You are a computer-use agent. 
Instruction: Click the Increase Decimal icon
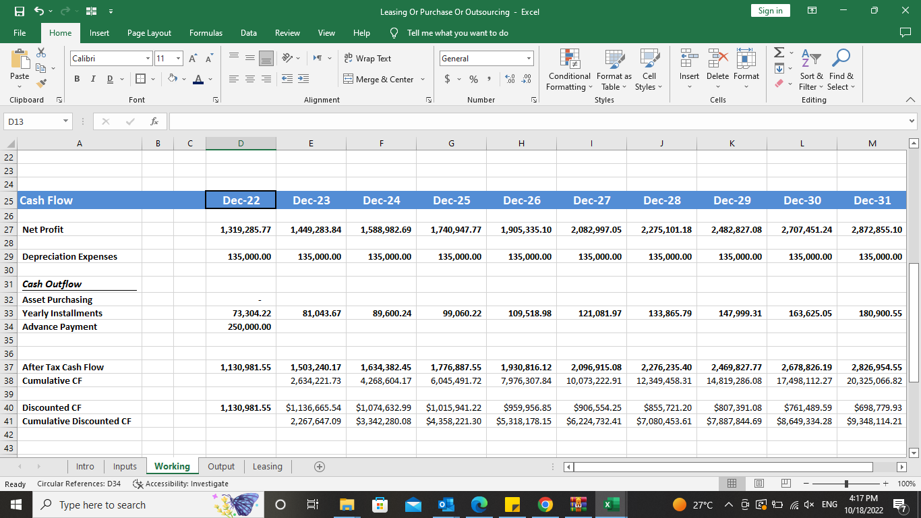click(x=510, y=80)
